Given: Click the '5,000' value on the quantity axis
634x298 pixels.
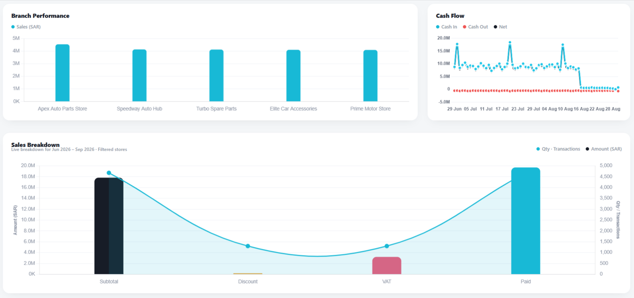Looking at the screenshot, I should [x=606, y=165].
